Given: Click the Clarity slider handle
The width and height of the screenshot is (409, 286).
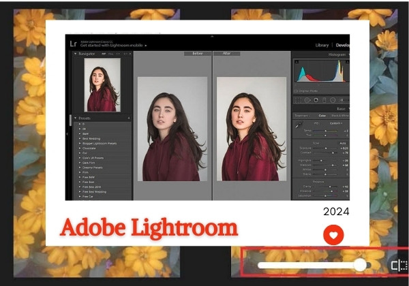Looking at the screenshot, I should tap(330, 187).
